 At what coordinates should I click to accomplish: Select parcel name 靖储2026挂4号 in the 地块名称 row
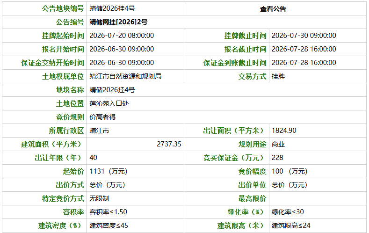pyautogui.click(x=112, y=90)
